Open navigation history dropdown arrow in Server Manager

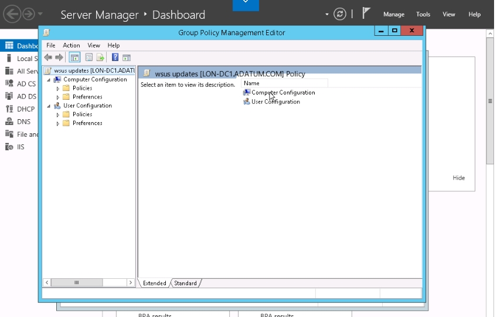click(40, 14)
